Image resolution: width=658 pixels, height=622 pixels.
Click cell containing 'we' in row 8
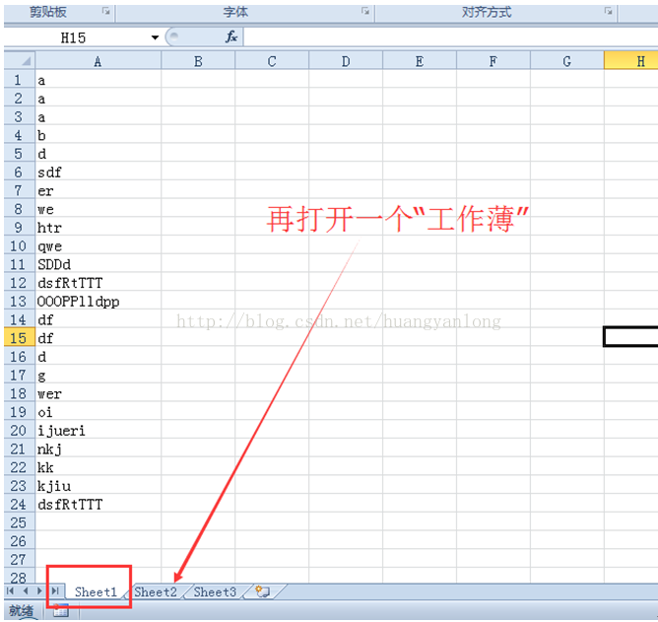99,209
